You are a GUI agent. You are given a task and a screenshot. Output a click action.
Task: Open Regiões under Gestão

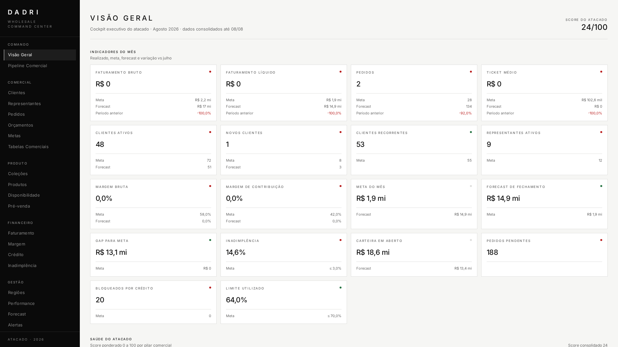click(40, 292)
